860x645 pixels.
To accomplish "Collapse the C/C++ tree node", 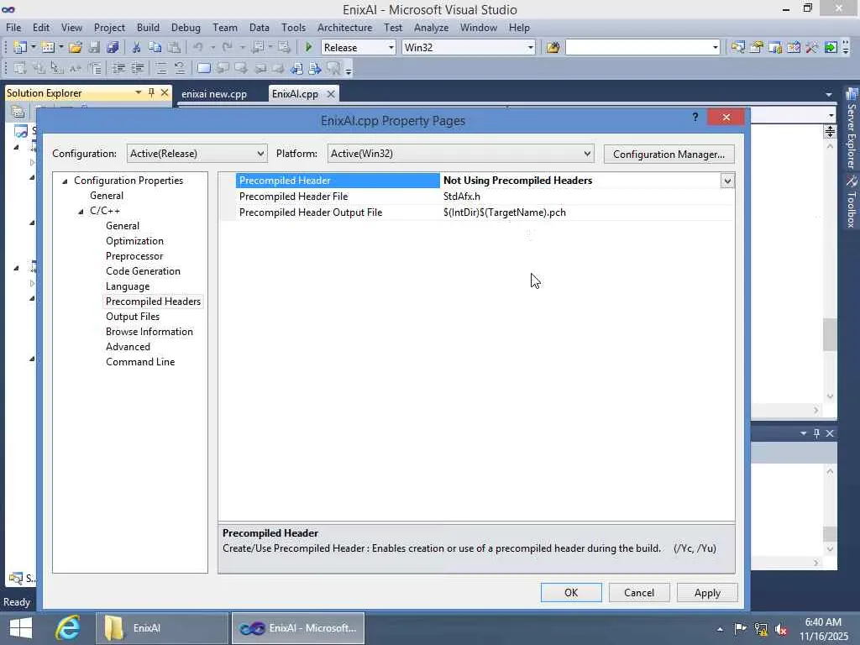I will (x=81, y=211).
